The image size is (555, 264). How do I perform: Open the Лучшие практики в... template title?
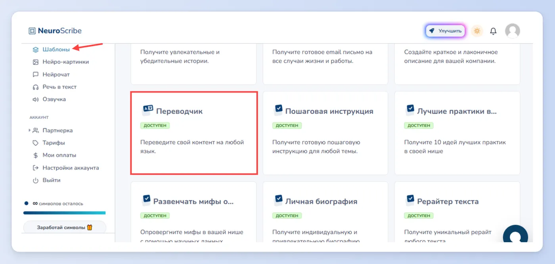pyautogui.click(x=457, y=111)
